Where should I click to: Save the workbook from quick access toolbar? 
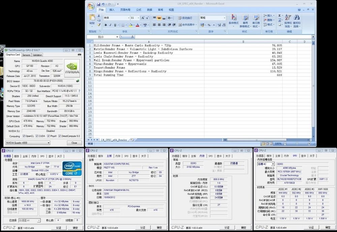pos(98,4)
